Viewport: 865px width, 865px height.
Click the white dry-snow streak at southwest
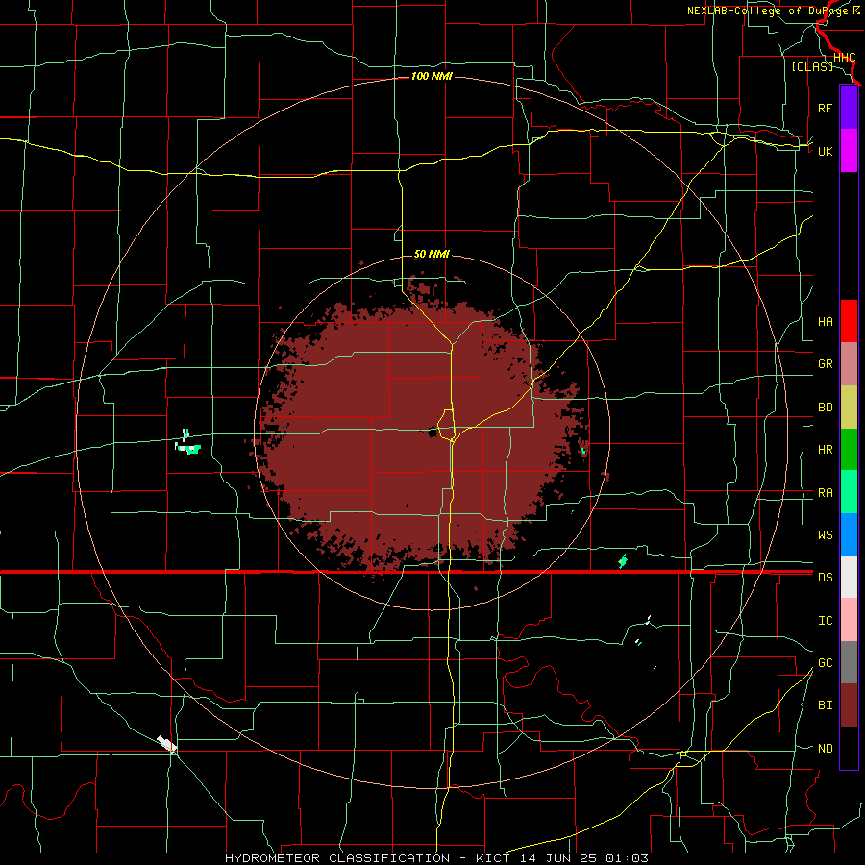click(x=166, y=743)
